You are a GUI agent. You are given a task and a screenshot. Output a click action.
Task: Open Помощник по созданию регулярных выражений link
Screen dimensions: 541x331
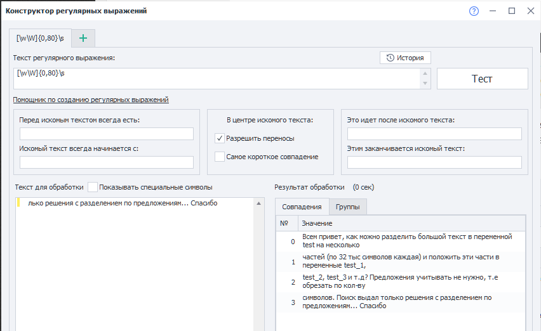point(91,100)
